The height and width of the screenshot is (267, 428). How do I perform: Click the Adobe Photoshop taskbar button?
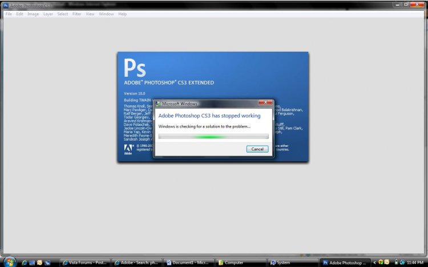[x=345, y=262]
